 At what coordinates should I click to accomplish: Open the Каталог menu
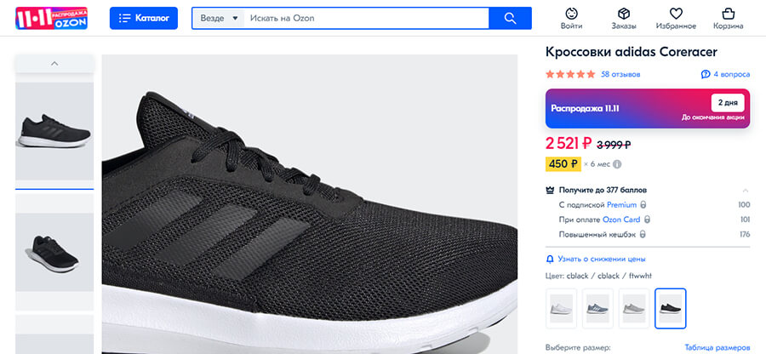point(143,18)
